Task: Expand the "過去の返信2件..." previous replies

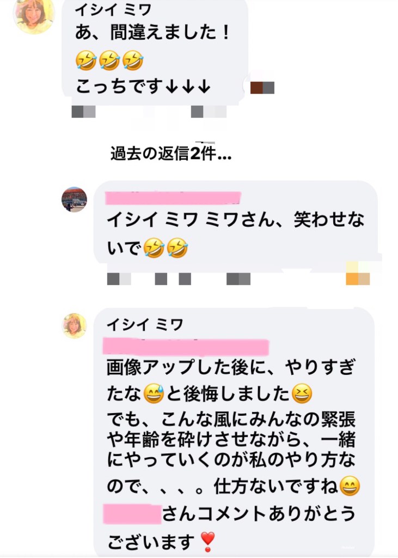Action: click(171, 154)
